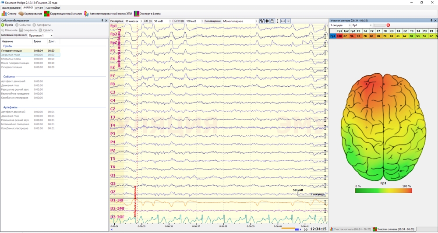This screenshot has width=438, height=233.
Task: Select the Проба radio option
Action: click(3, 25)
